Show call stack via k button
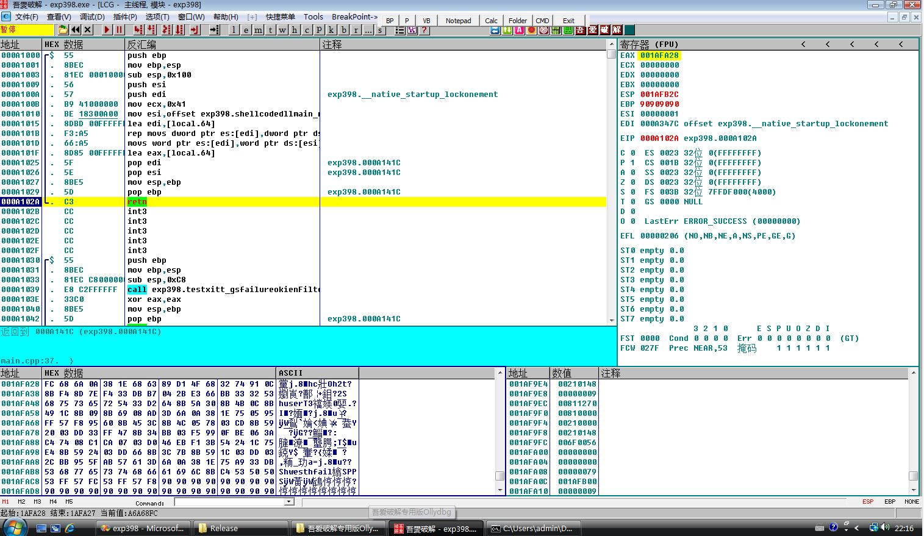This screenshot has height=536, width=924. (x=331, y=29)
